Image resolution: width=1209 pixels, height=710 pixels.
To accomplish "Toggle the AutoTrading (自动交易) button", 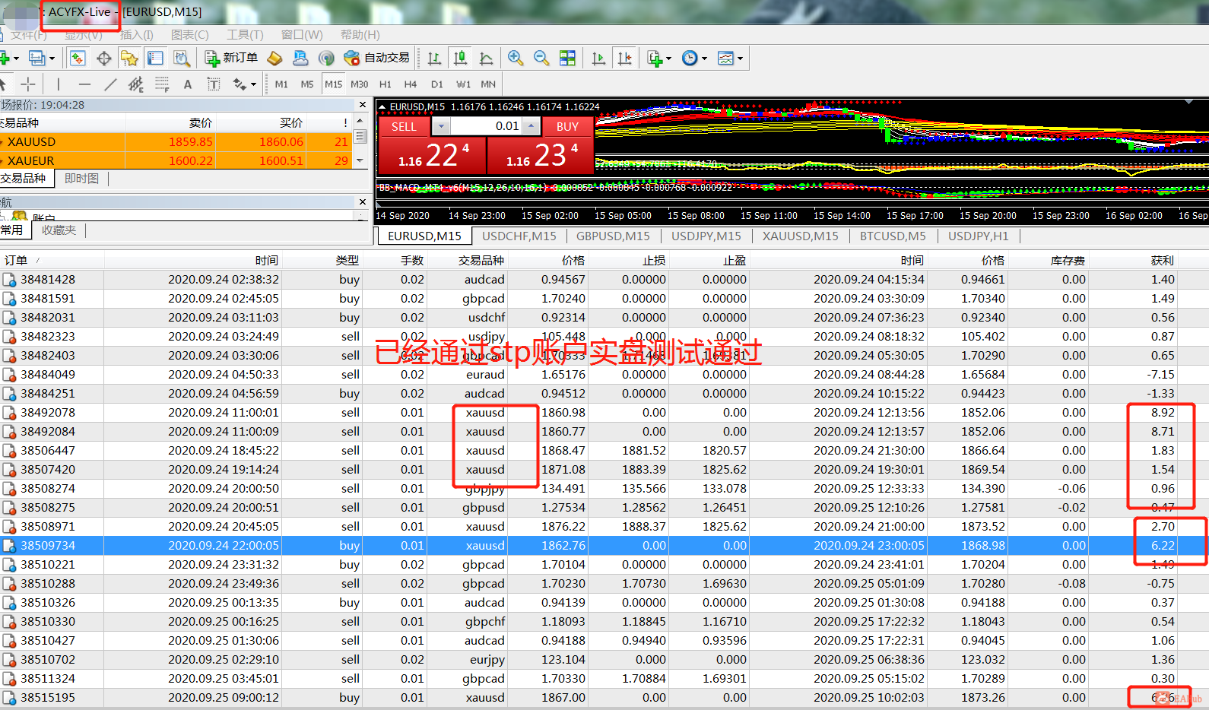I will 377,58.
